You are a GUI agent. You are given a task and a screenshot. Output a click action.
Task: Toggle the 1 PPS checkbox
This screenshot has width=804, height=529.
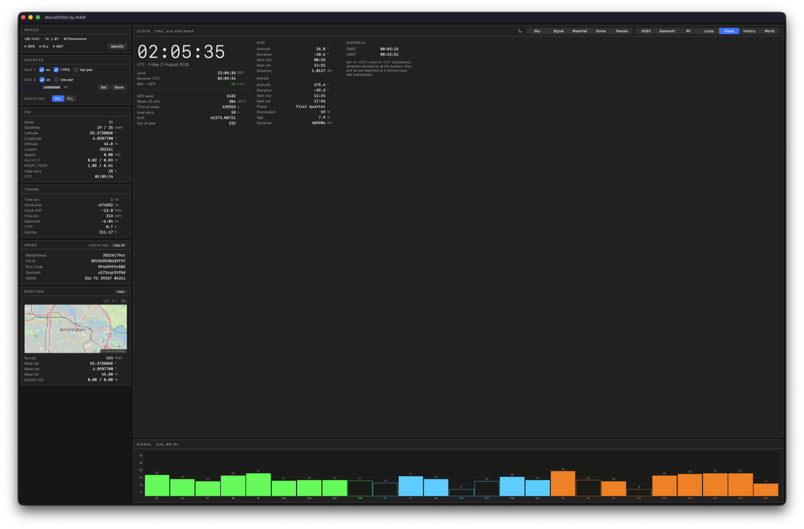pyautogui.click(x=56, y=70)
